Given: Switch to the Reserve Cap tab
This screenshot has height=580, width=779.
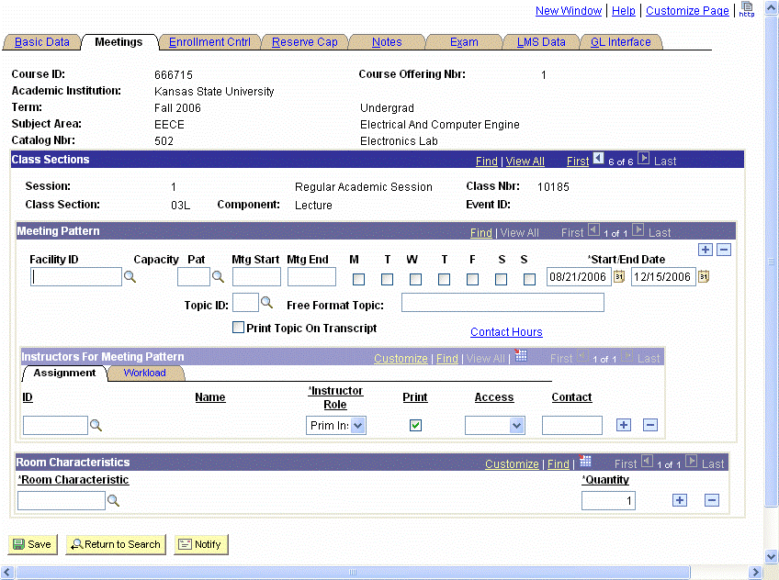Looking at the screenshot, I should point(305,42).
